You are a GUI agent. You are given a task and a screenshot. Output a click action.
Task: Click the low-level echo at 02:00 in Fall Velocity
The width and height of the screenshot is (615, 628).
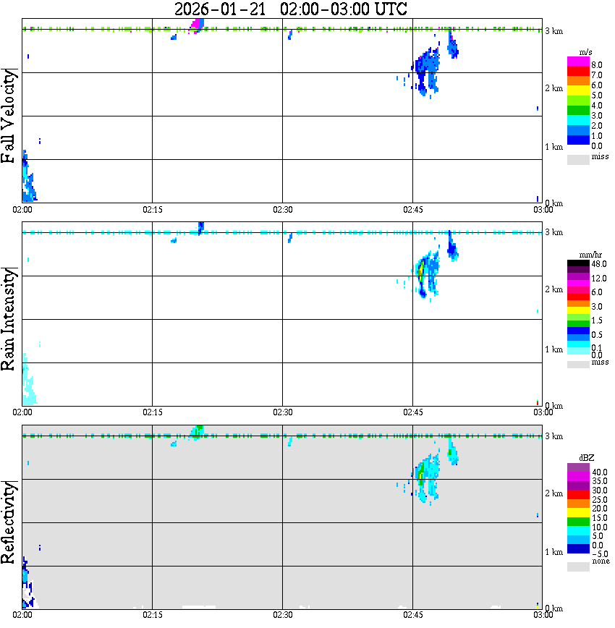[x=28, y=177]
